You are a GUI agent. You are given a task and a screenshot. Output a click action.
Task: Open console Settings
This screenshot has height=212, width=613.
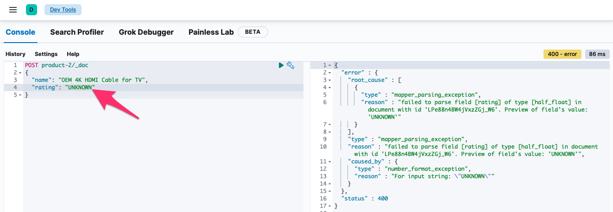[46, 54]
